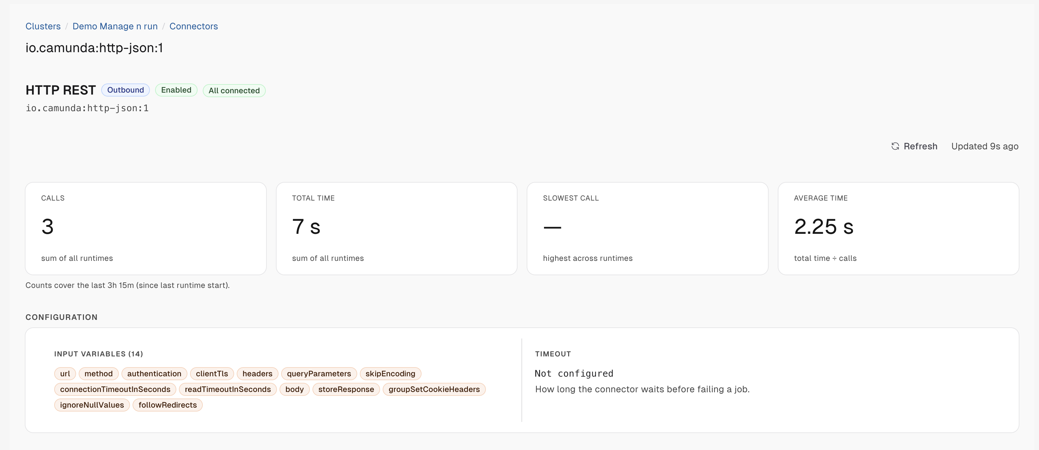Select the followRedirects variable chip
Screen dimensions: 1039x450
[168, 405]
